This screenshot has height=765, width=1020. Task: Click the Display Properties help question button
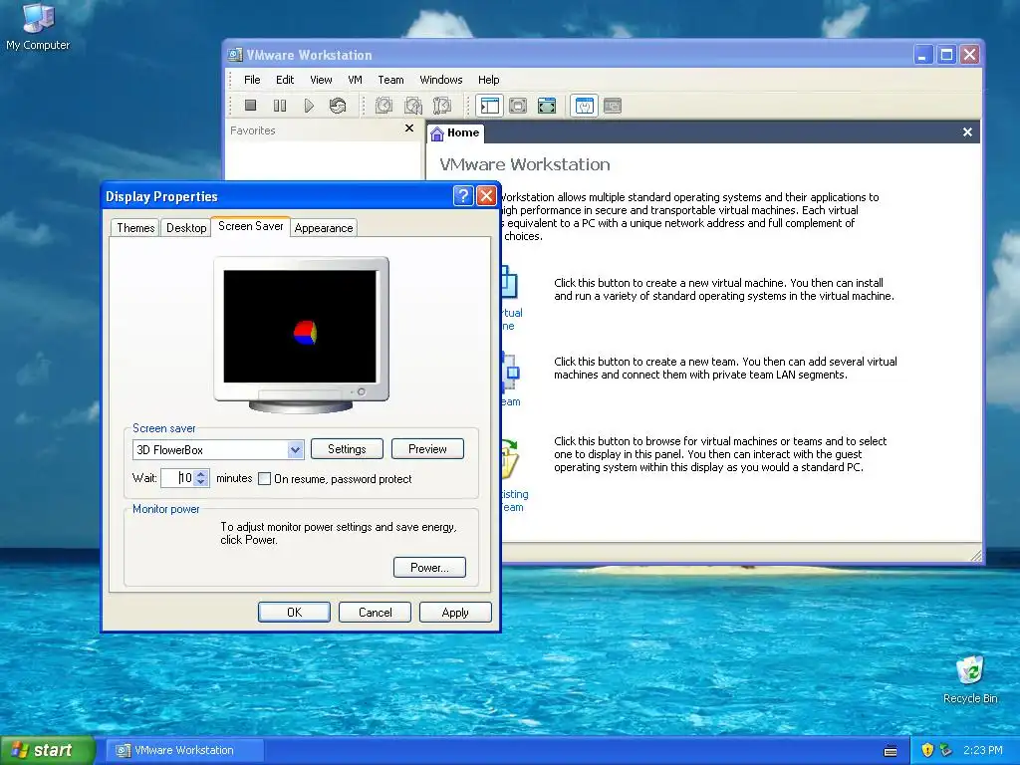[462, 196]
